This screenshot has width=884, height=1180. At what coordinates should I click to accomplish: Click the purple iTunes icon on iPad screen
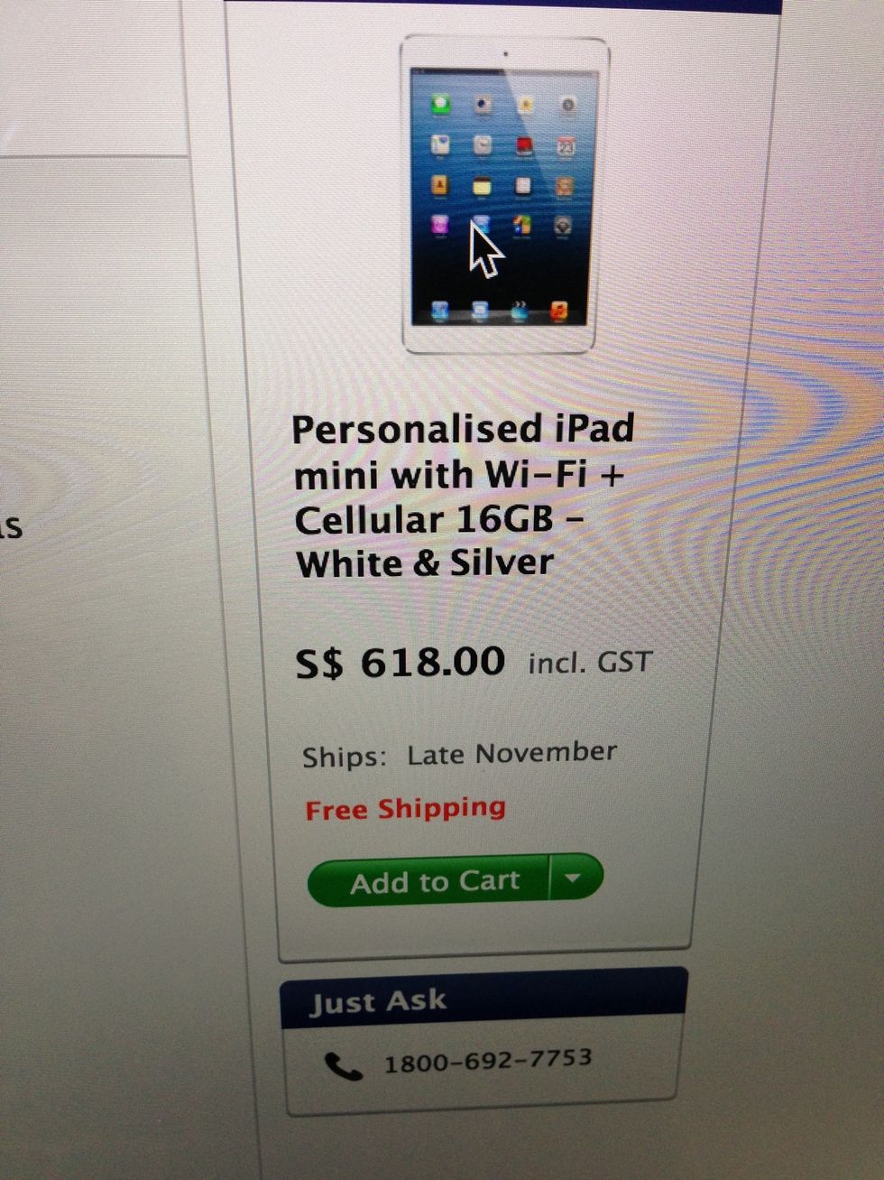point(440,225)
